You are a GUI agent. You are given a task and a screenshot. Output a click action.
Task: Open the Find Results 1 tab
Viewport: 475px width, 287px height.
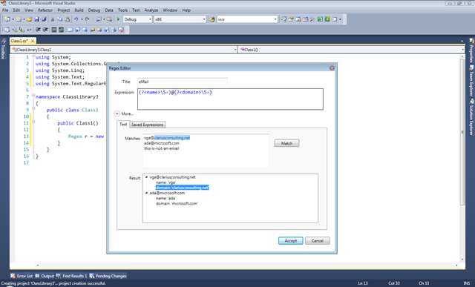(x=71, y=276)
